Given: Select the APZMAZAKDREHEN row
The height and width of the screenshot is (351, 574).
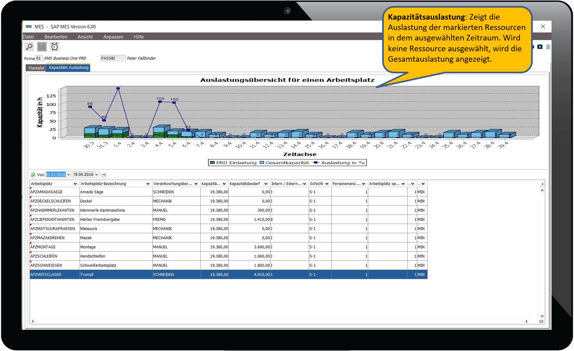Looking at the screenshot, I should click(228, 238).
